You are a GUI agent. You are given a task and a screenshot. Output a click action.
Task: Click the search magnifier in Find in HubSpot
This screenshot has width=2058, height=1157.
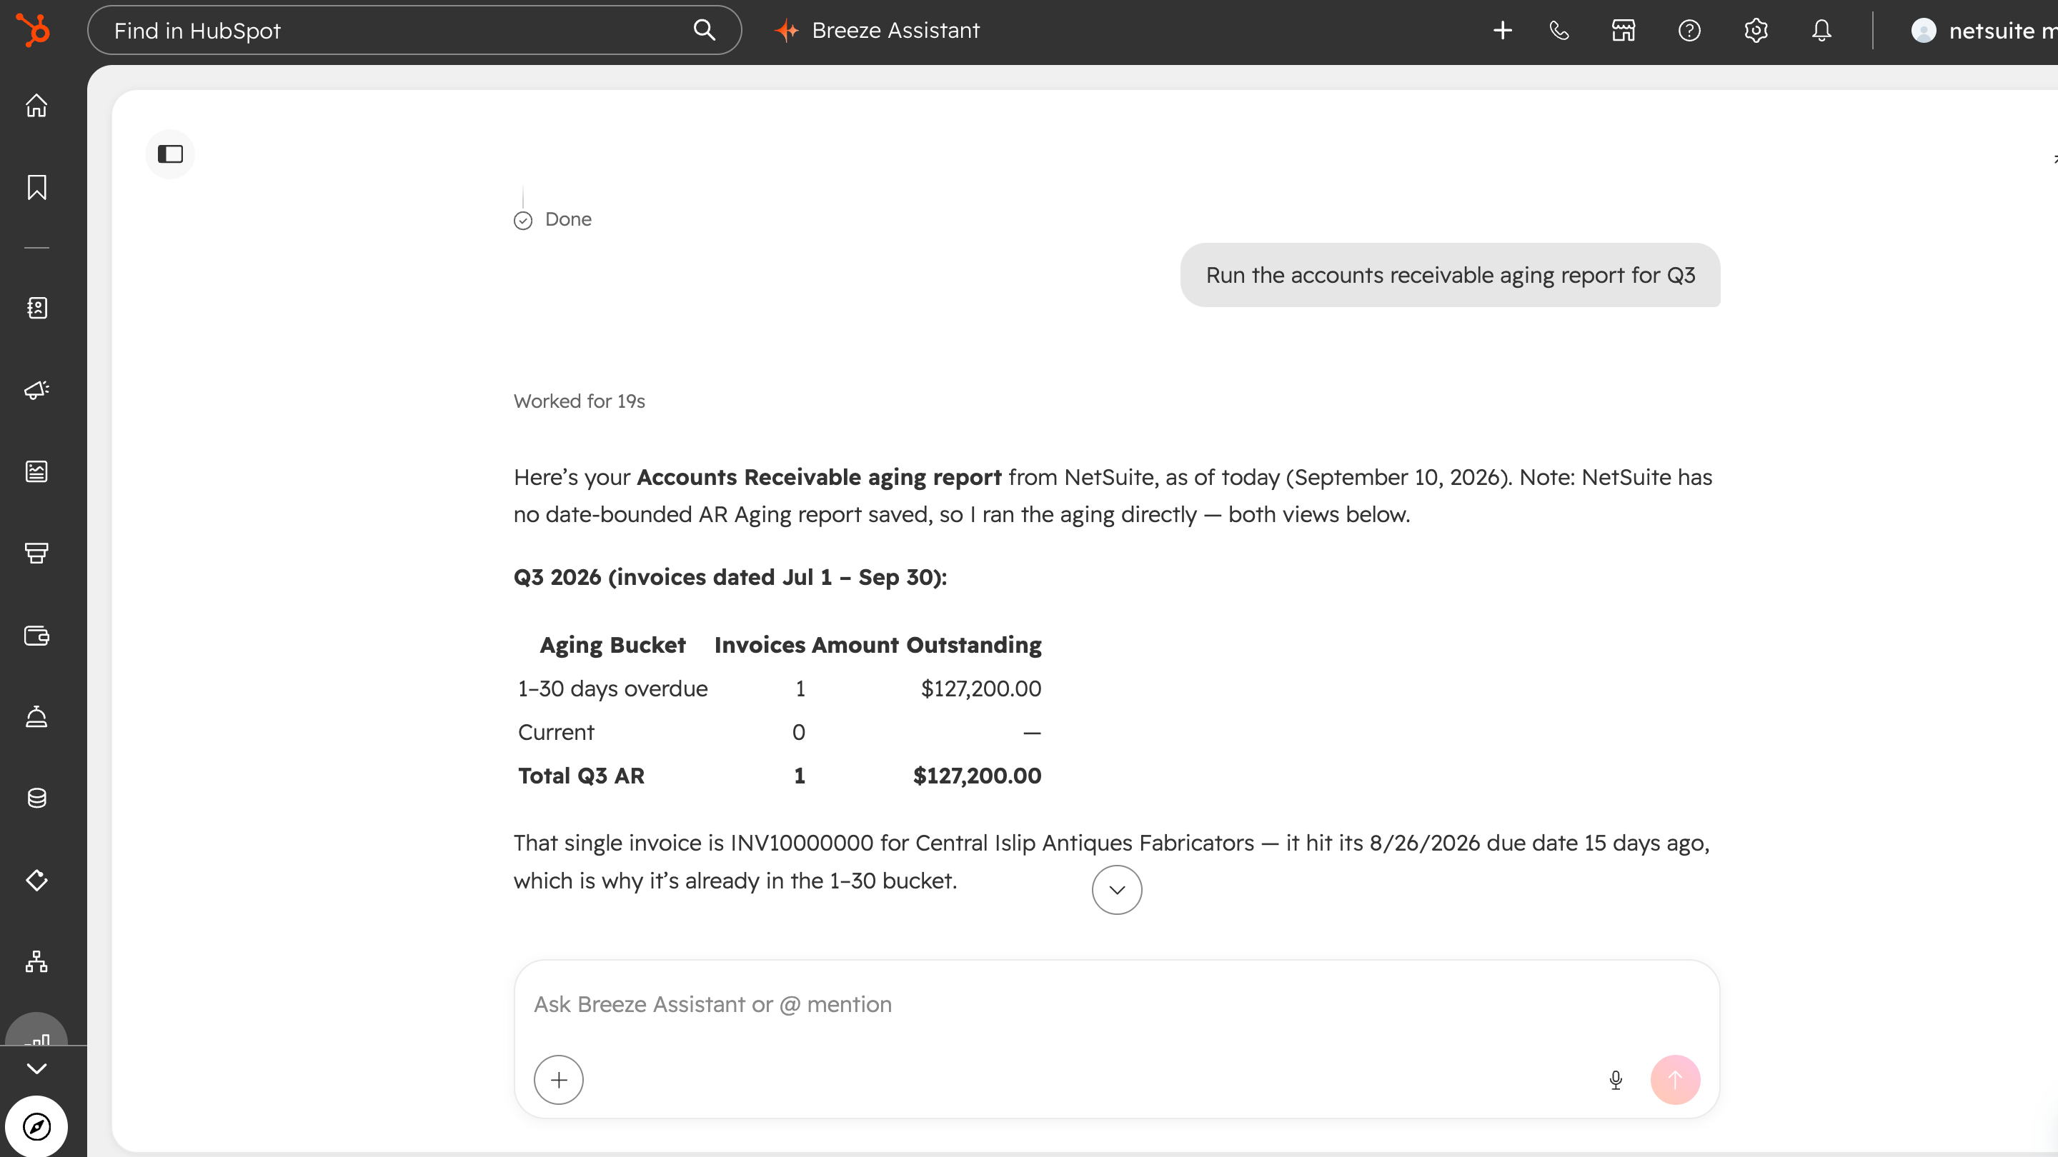pos(704,30)
